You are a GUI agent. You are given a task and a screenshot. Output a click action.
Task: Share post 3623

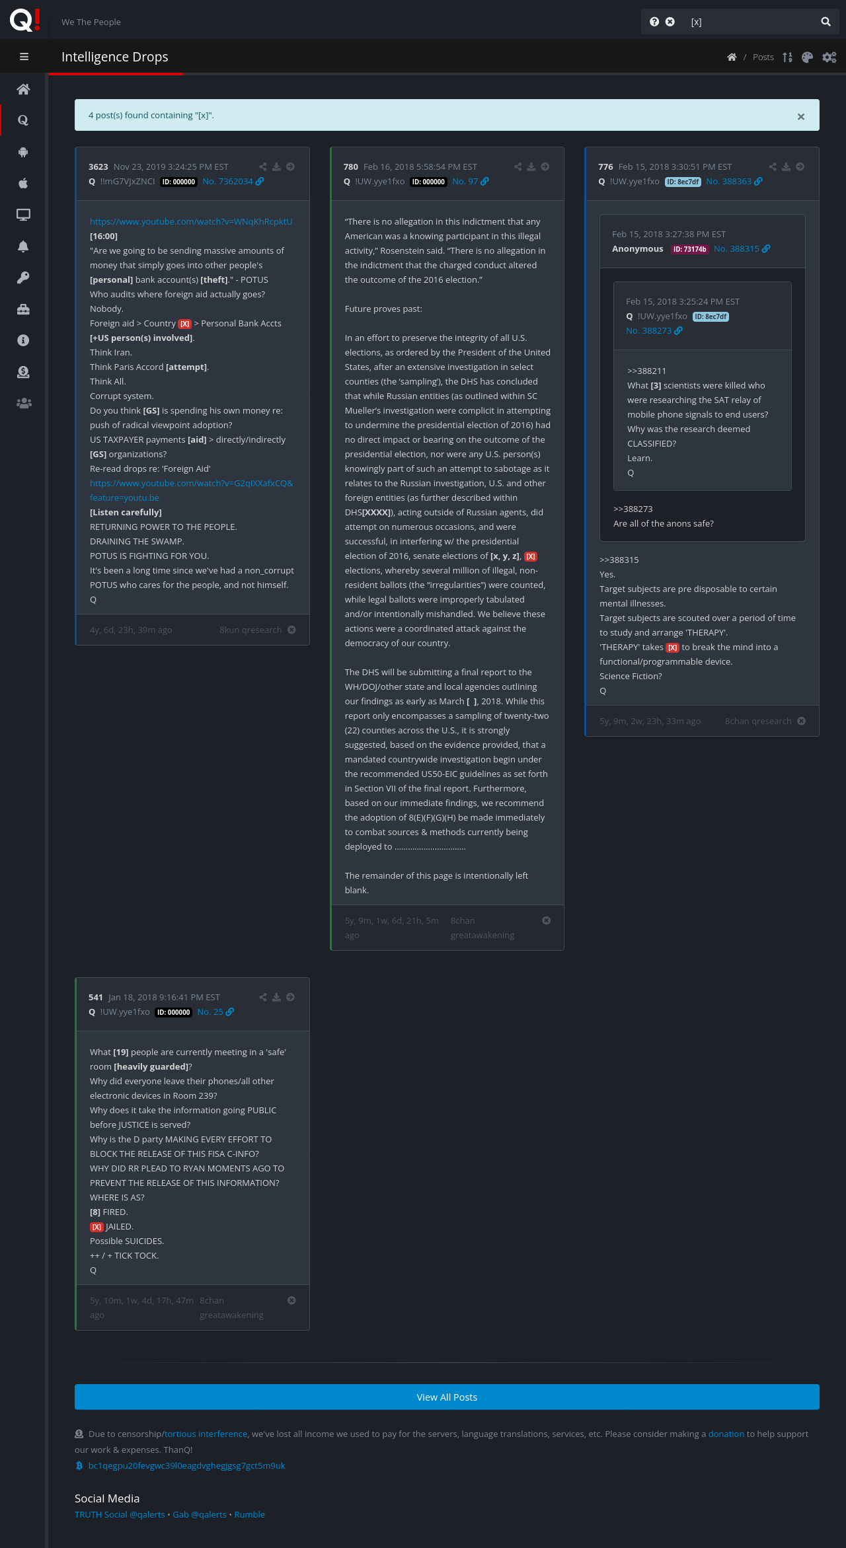coord(263,167)
